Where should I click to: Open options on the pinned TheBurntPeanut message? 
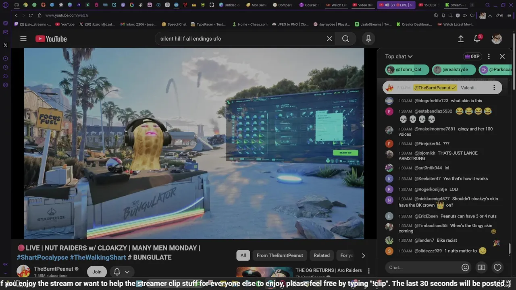494,87
